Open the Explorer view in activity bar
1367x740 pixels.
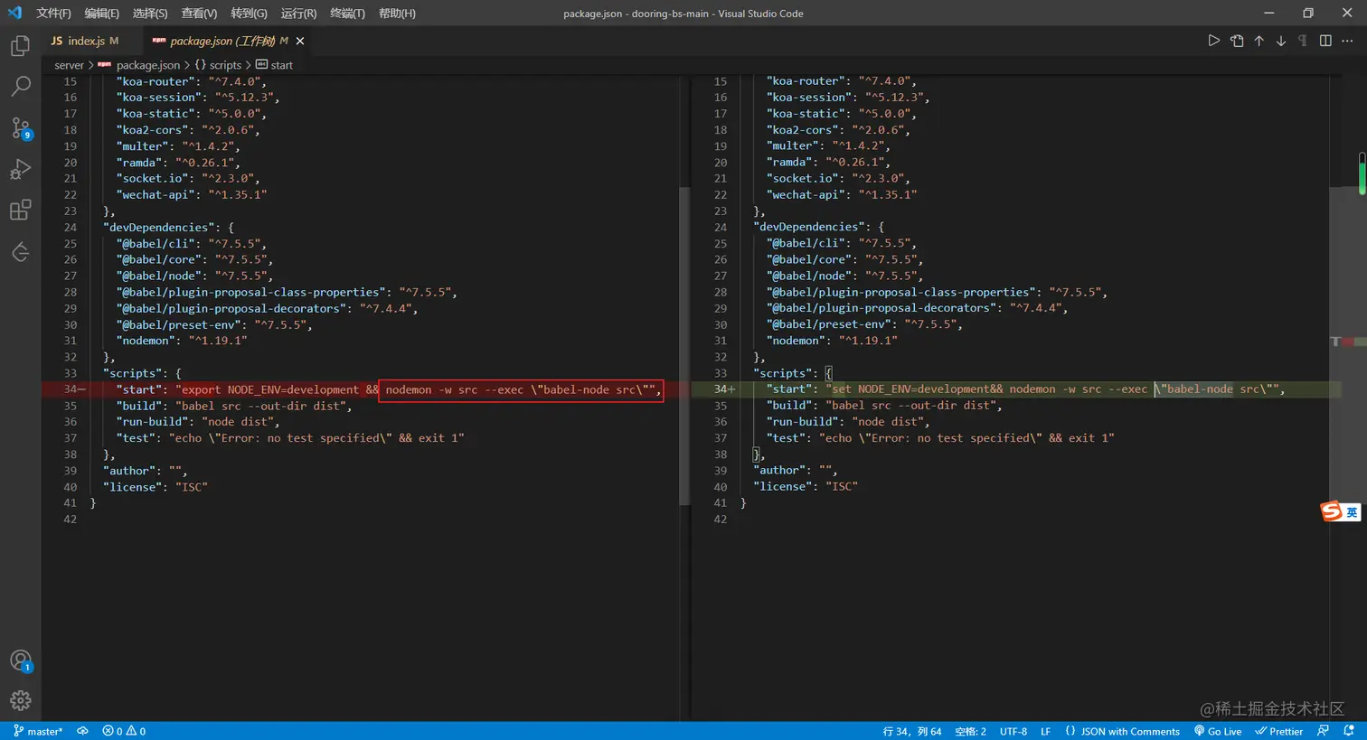pos(20,46)
